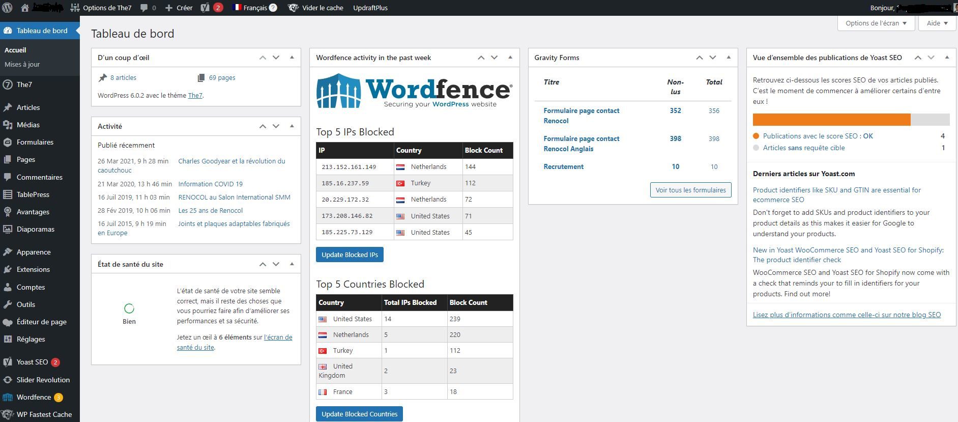Open the Tableau de bord menu
The height and width of the screenshot is (422, 958).
click(40, 31)
